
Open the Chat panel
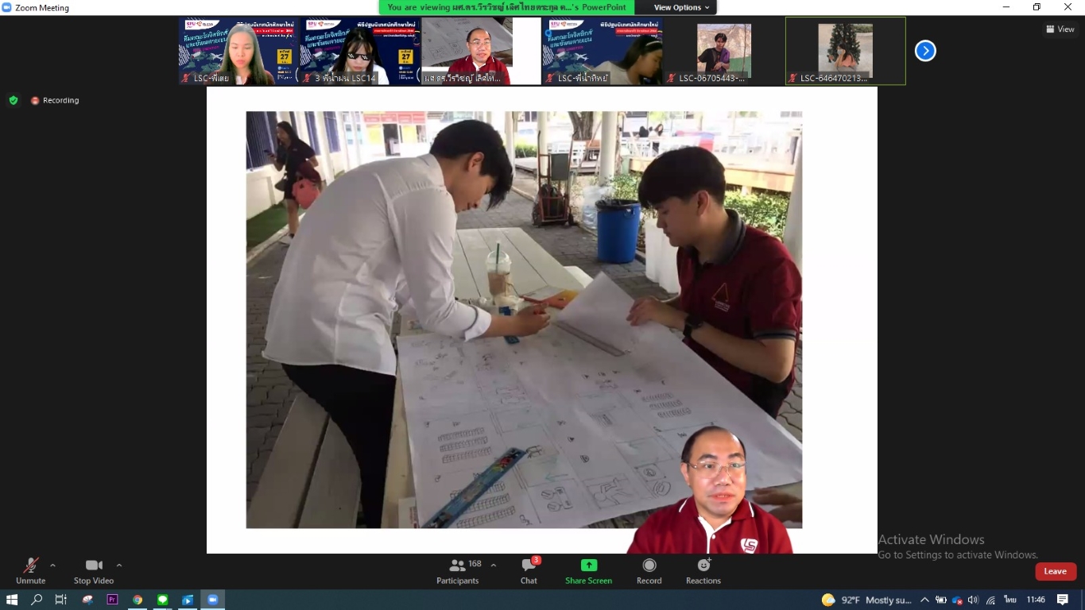pos(529,571)
